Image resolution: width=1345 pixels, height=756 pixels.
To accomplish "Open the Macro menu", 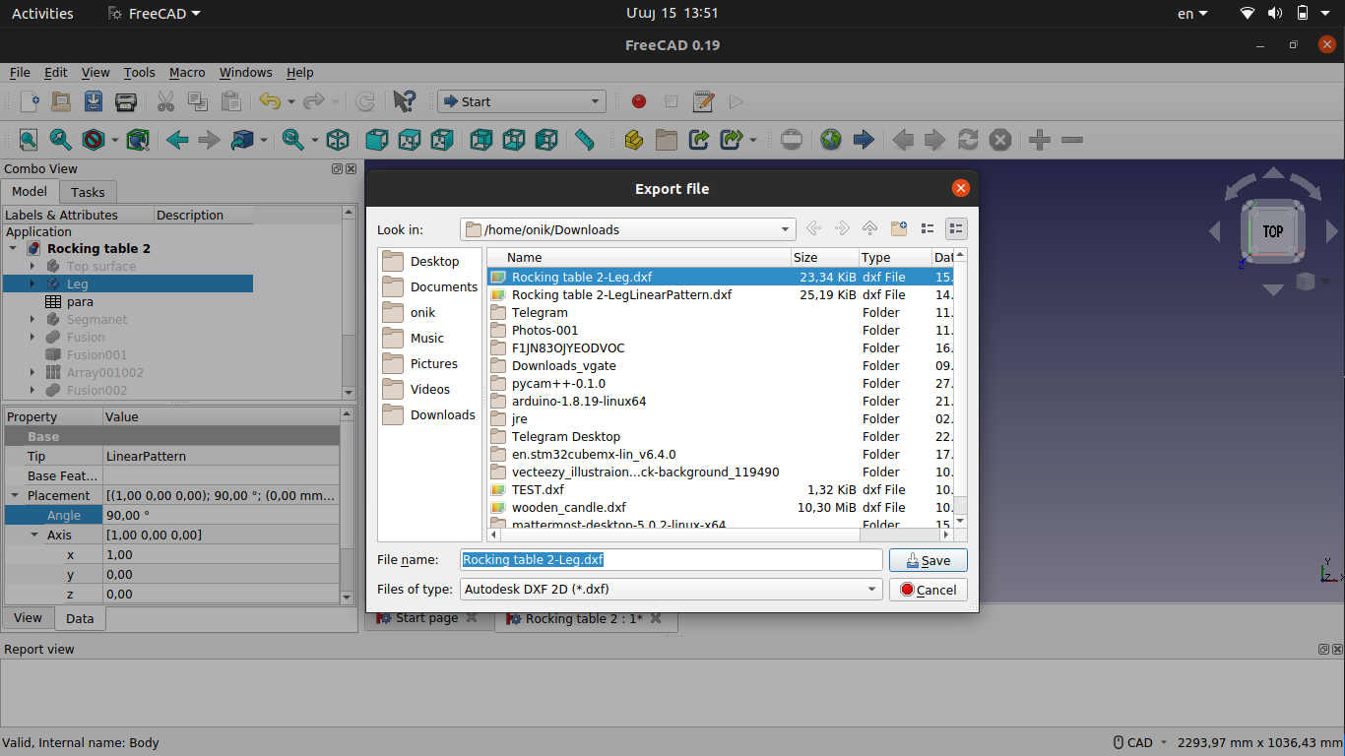I will click(x=187, y=72).
